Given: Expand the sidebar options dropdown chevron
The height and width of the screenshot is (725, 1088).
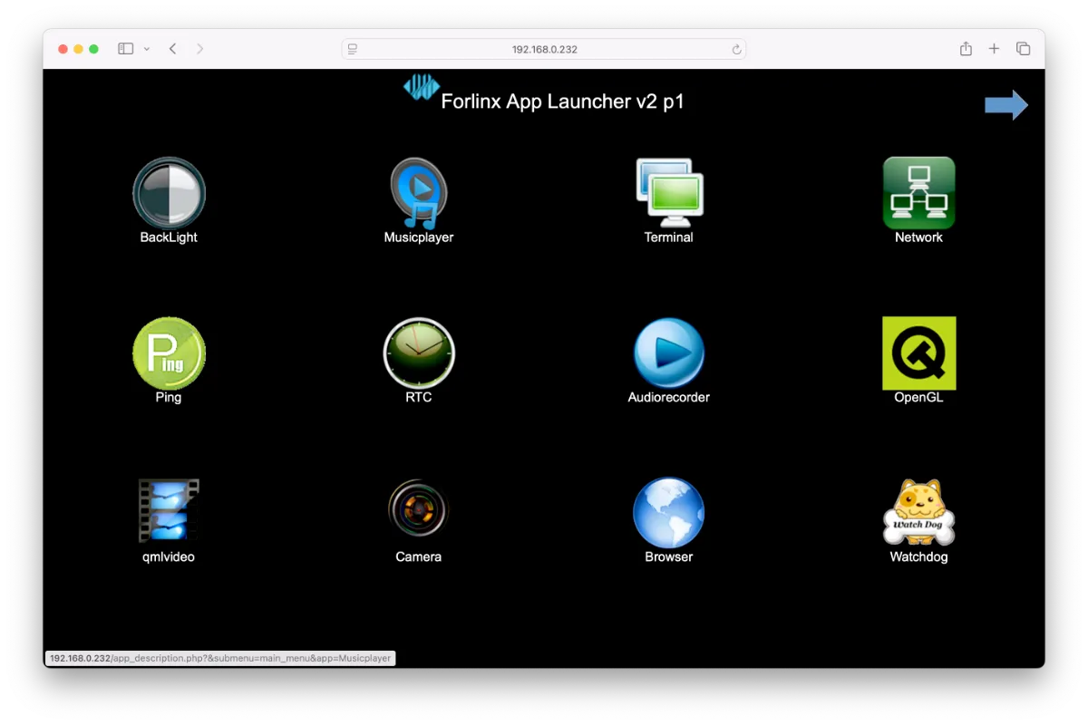Looking at the screenshot, I should click(x=146, y=49).
